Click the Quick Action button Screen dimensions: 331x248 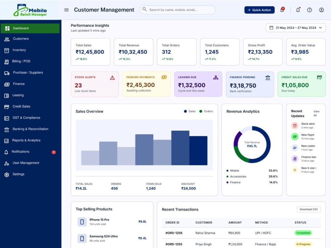point(260,10)
